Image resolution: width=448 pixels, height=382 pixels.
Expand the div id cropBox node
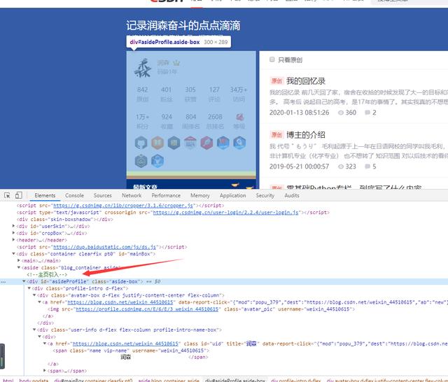pyautogui.click(x=13, y=233)
